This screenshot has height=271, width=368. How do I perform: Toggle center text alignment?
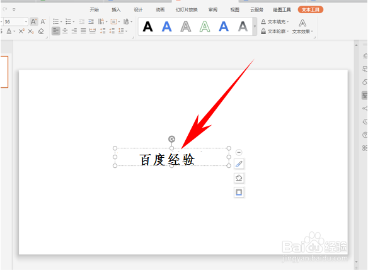65,31
